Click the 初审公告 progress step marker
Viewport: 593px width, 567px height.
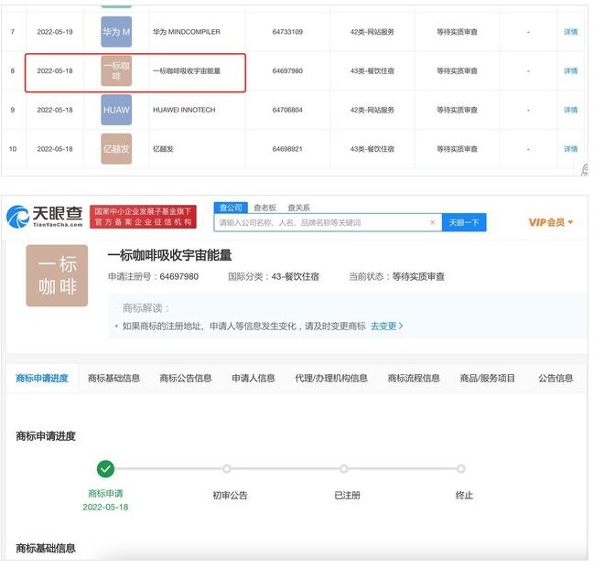click(227, 469)
